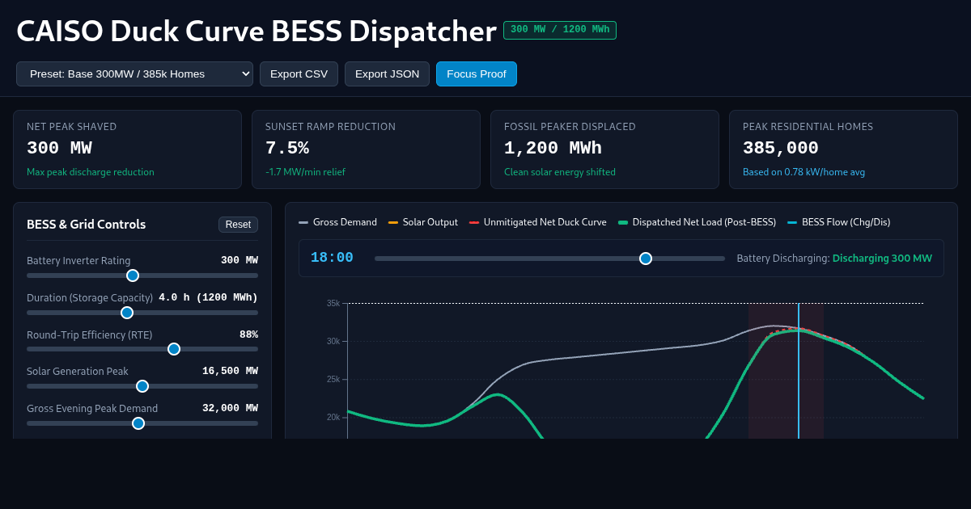Click the Round-Trip Efficiency slider handle

coord(174,349)
